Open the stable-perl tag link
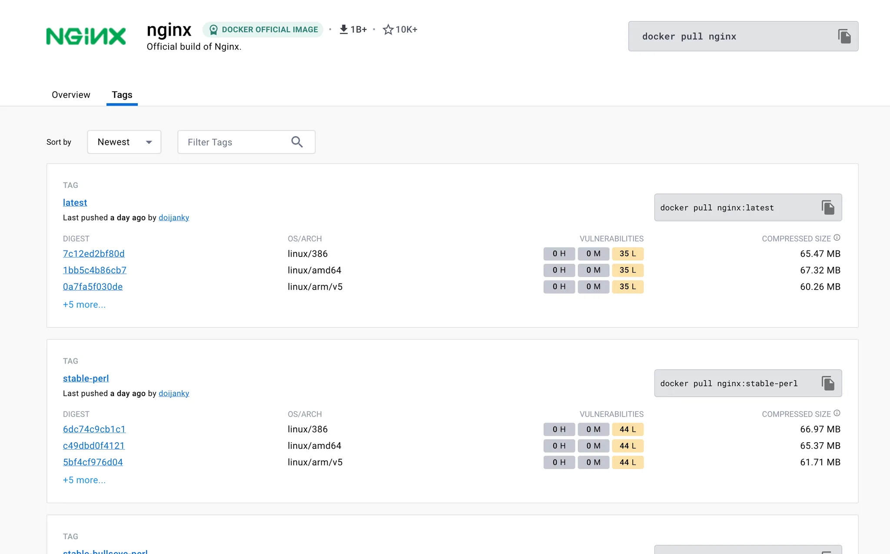Screen dimensions: 890x554 86,378
